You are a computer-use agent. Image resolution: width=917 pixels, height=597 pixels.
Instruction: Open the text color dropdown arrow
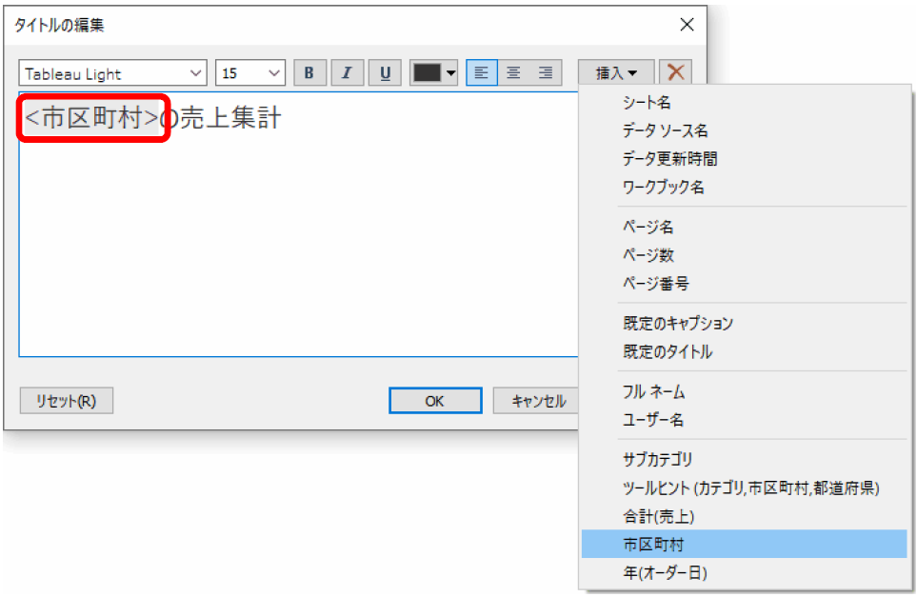point(451,73)
